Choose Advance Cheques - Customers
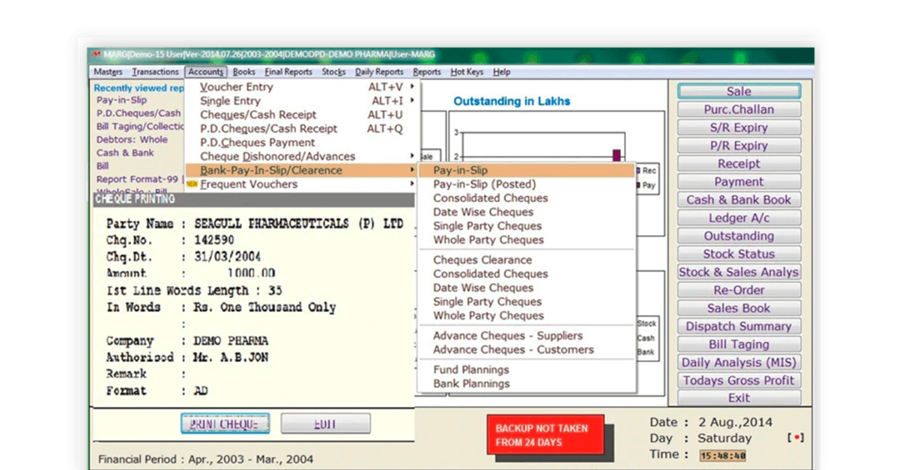The image size is (899, 470). (527, 350)
